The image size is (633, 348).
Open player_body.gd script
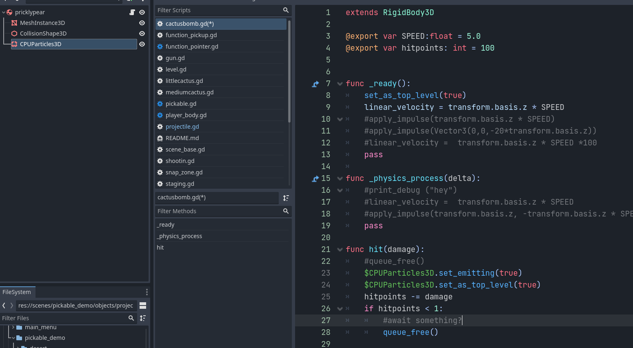(221, 115)
